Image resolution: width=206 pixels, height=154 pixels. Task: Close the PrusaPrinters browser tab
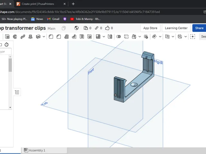64,4
